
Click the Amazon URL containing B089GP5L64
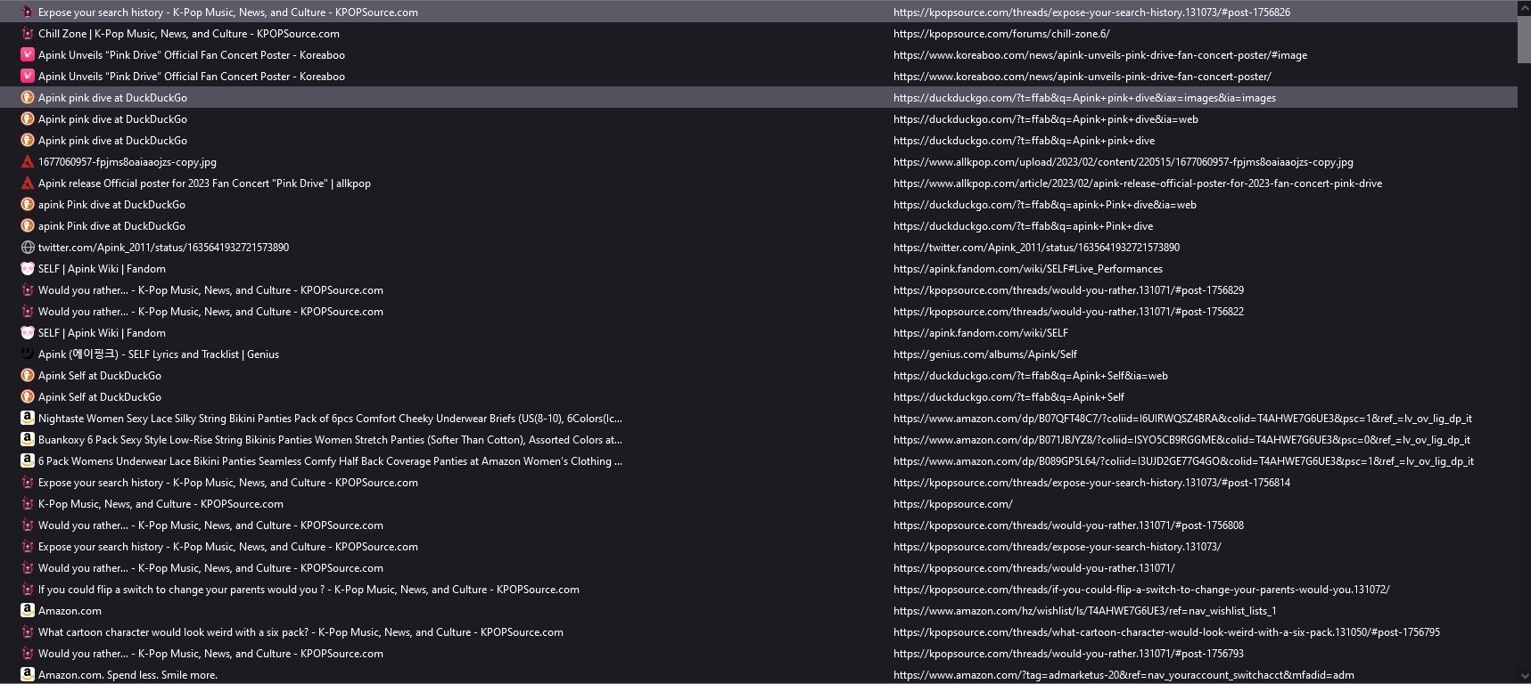point(1183,461)
